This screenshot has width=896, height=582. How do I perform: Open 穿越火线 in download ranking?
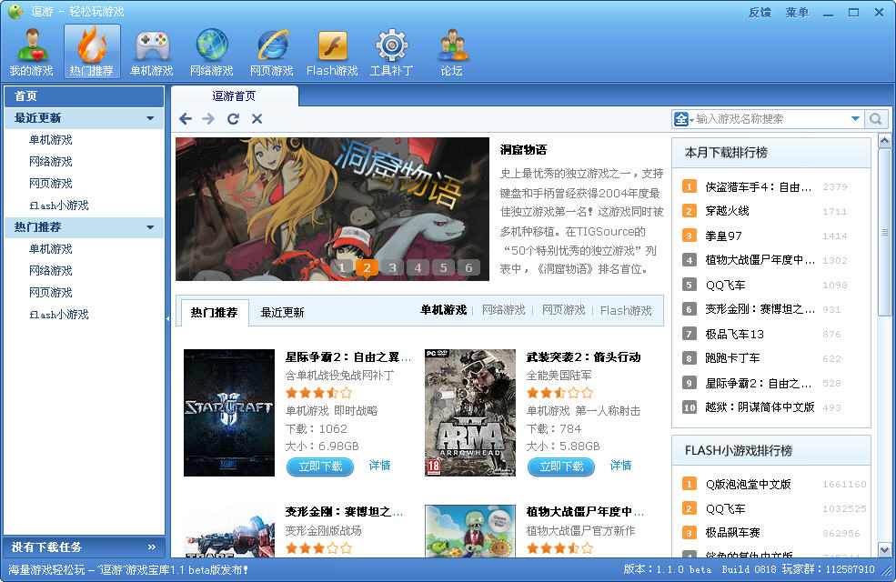[x=727, y=211]
